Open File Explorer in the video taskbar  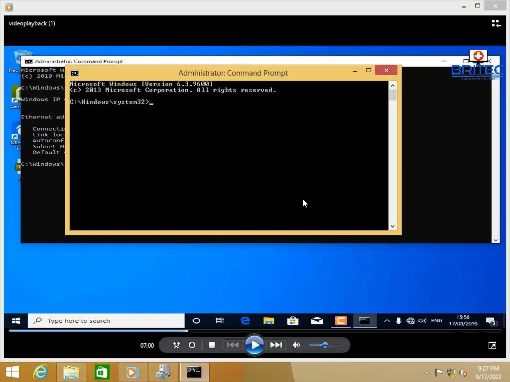268,321
